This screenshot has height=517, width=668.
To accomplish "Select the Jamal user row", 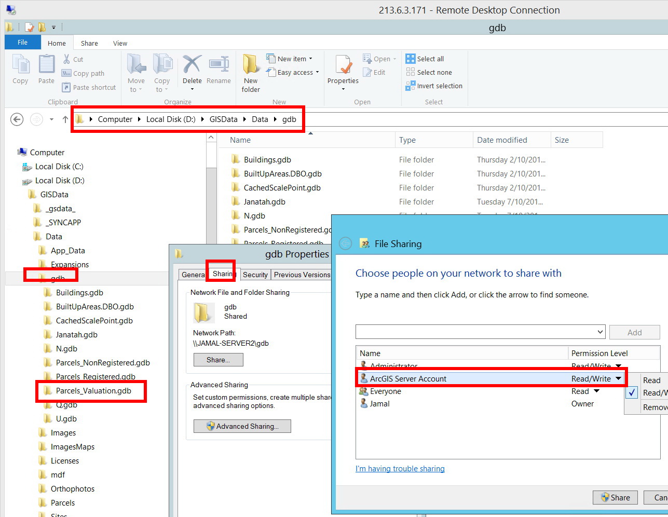I will click(x=508, y=404).
